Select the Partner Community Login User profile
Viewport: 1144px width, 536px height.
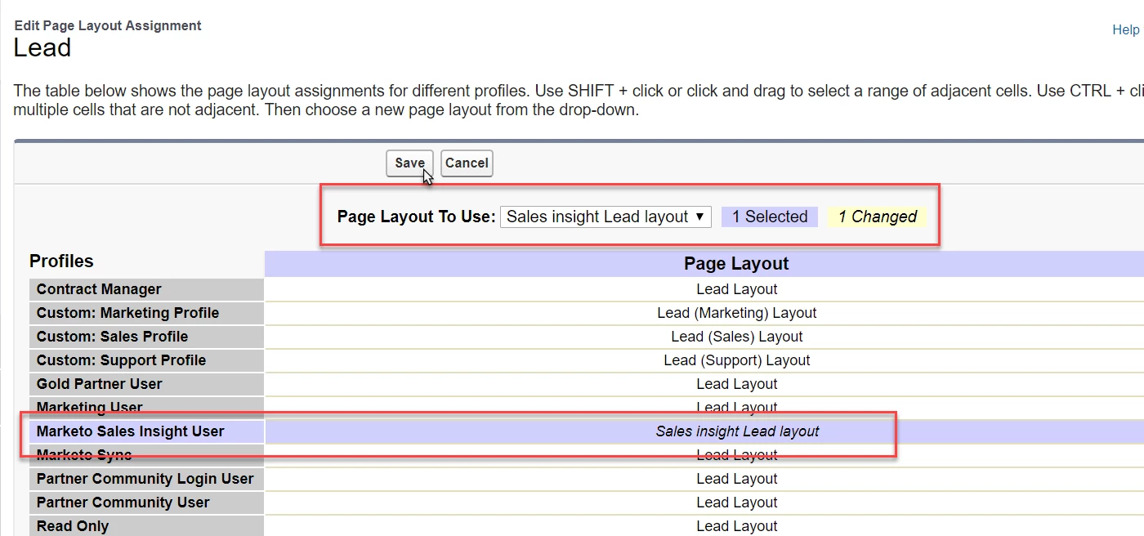(146, 479)
